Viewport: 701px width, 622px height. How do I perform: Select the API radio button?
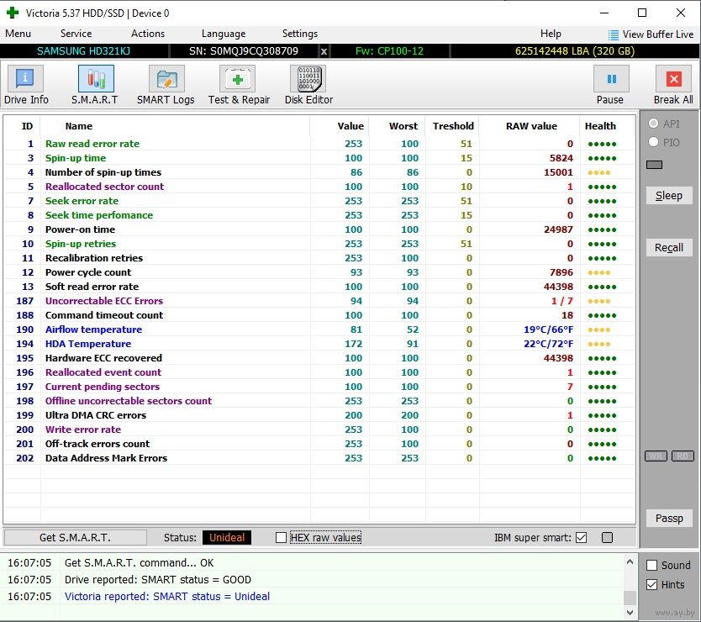tap(653, 124)
